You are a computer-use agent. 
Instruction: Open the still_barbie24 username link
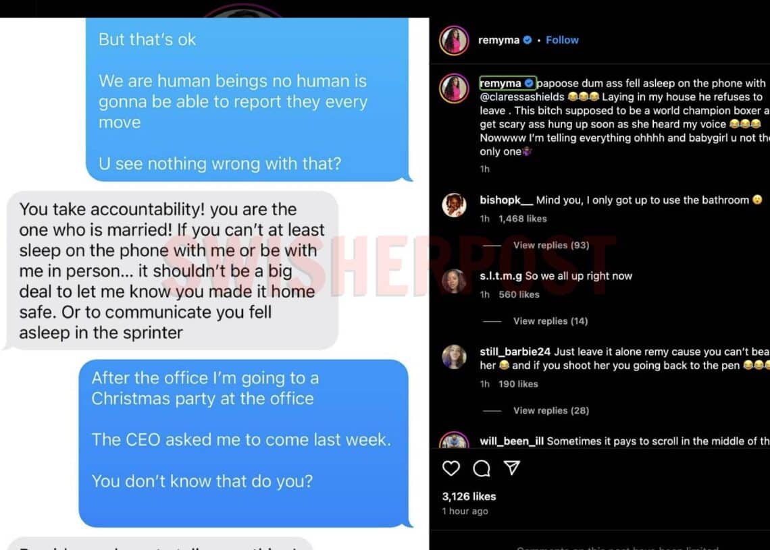(515, 352)
